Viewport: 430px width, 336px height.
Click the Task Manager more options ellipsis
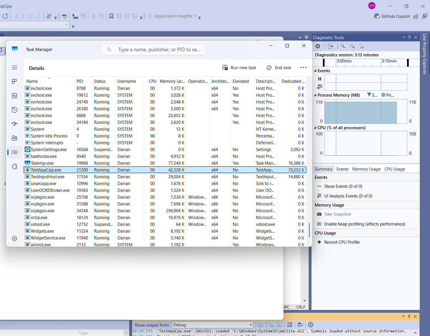[x=303, y=68]
